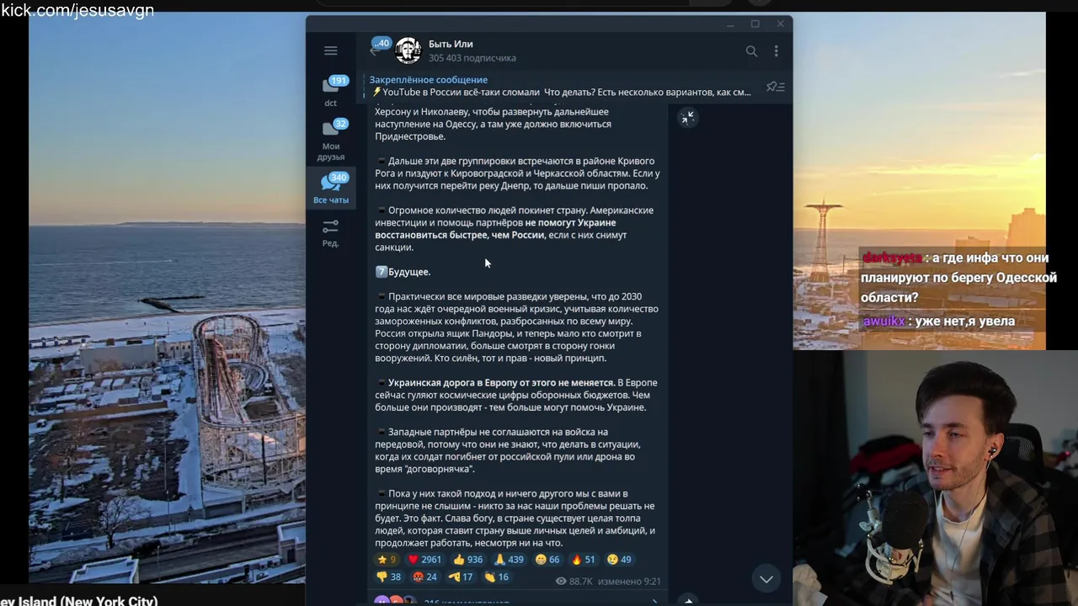Toggle the thumbs down reaction 38
The height and width of the screenshot is (606, 1078).
[x=388, y=577]
